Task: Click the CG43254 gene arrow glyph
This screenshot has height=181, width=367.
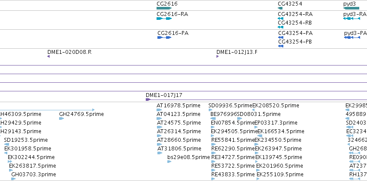Action: click(x=280, y=8)
